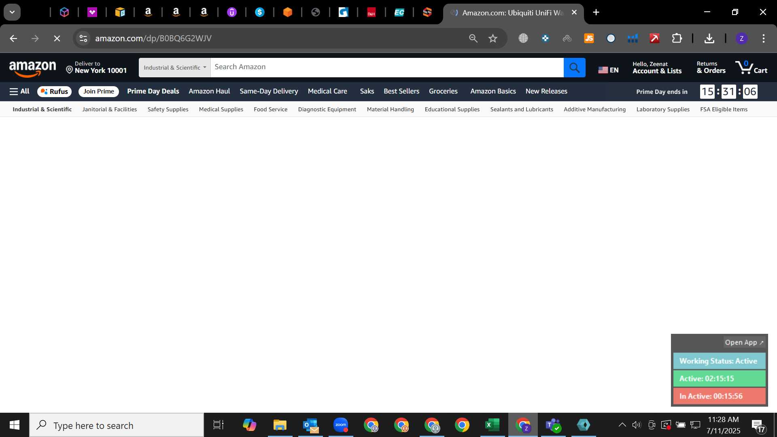Image resolution: width=777 pixels, height=437 pixels.
Task: Click the orange JS extension icon
Action: (x=589, y=38)
